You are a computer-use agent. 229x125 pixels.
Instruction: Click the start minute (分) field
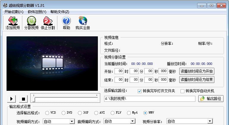tap(134, 71)
